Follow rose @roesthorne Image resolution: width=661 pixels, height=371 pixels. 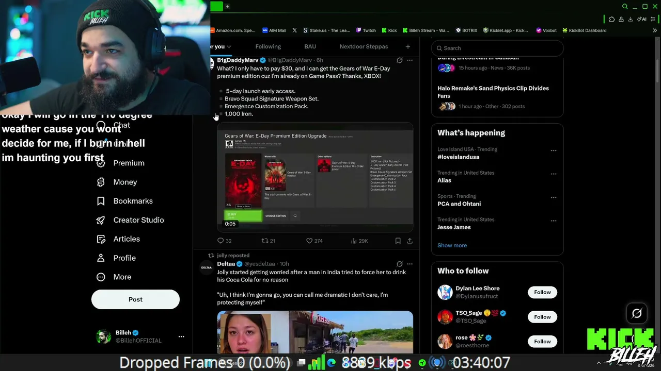542,341
